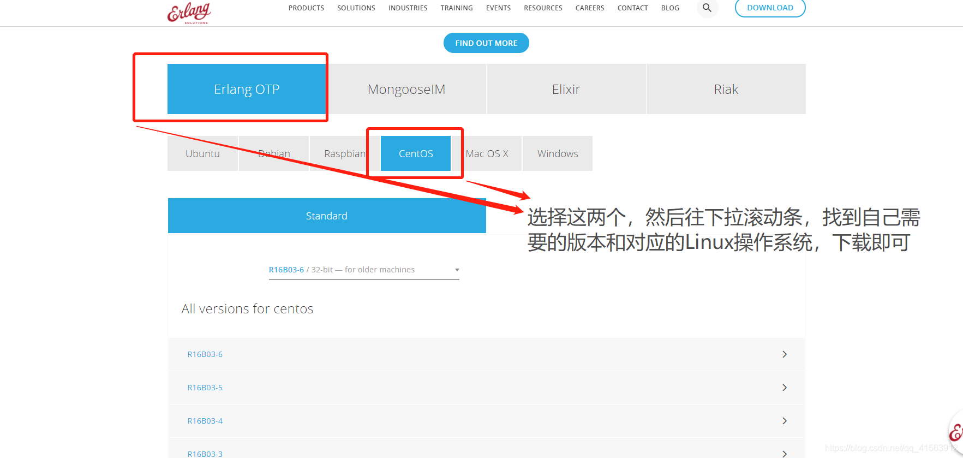Go to the EVENTS page
This screenshot has width=963, height=458.
499,8
